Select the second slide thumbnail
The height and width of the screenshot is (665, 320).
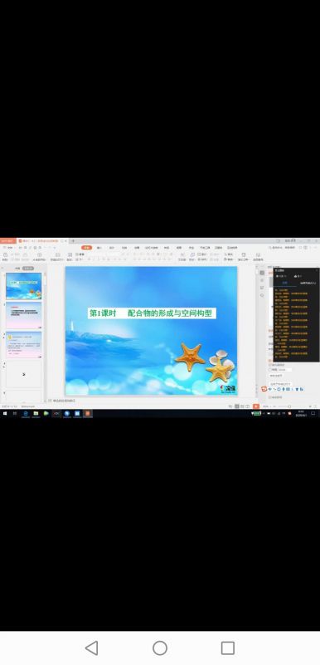pyautogui.click(x=24, y=315)
